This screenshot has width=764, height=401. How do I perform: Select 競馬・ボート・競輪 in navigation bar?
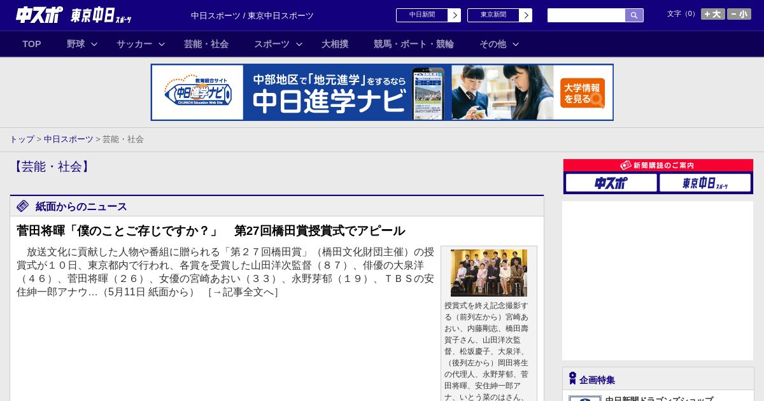pos(414,44)
